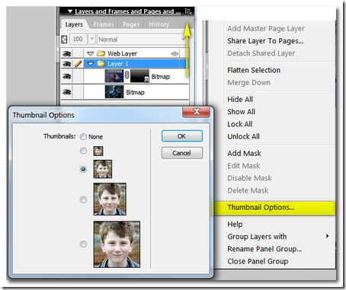The width and height of the screenshot is (346, 290).
Task: Choose the selected second thumbnail size radio
Action: pyautogui.click(x=83, y=169)
